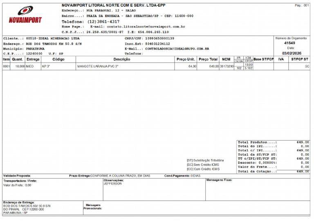314x222 pixels.
Task: Click the NOVAIMPORT logo
Action: (x=25, y=14)
